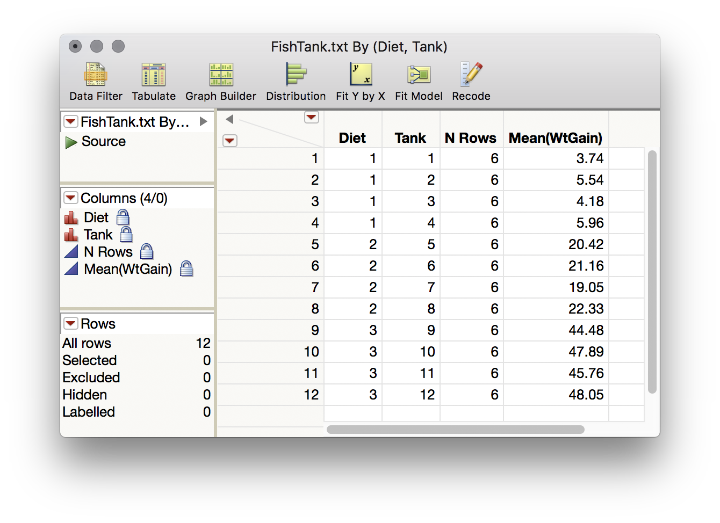This screenshot has width=720, height=523.
Task: Open the column header red triangle menu
Action: pyautogui.click(x=312, y=117)
